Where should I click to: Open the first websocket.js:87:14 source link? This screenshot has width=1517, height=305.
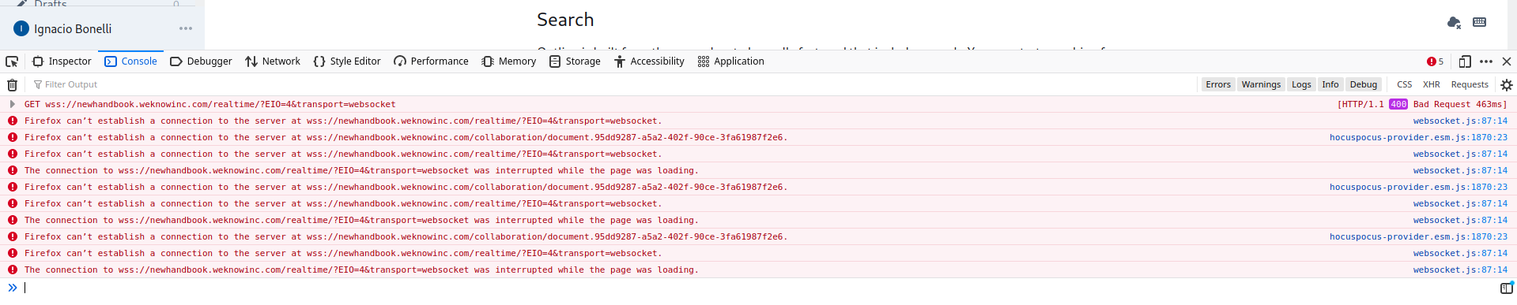(x=1460, y=121)
